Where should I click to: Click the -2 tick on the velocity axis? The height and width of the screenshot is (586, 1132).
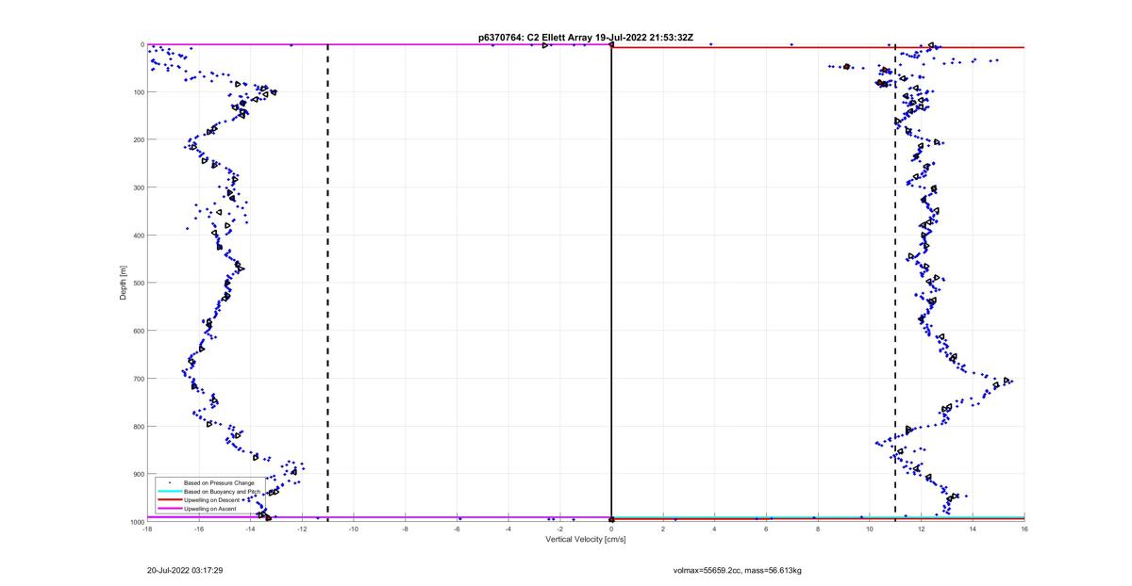pyautogui.click(x=560, y=529)
